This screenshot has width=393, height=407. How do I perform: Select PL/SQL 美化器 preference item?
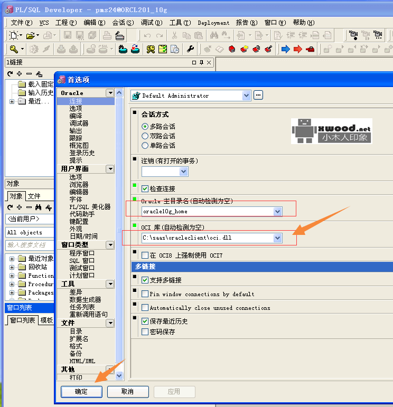point(90,207)
